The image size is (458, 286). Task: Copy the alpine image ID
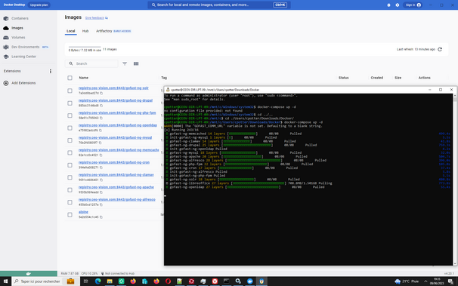coord(101,217)
